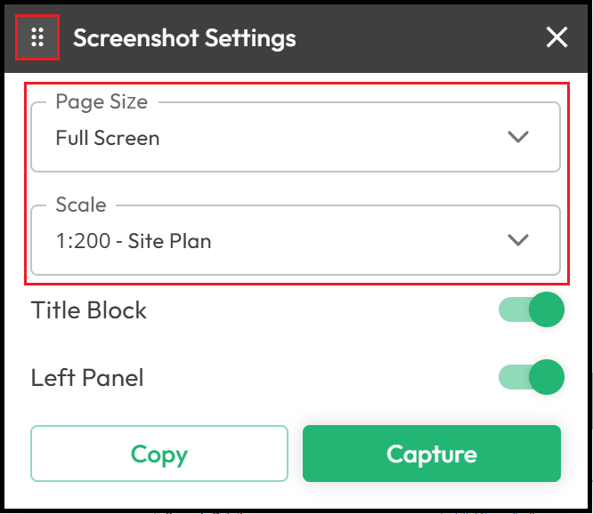The width and height of the screenshot is (593, 514).
Task: Click the Title Block toggle knob
Action: 547,309
